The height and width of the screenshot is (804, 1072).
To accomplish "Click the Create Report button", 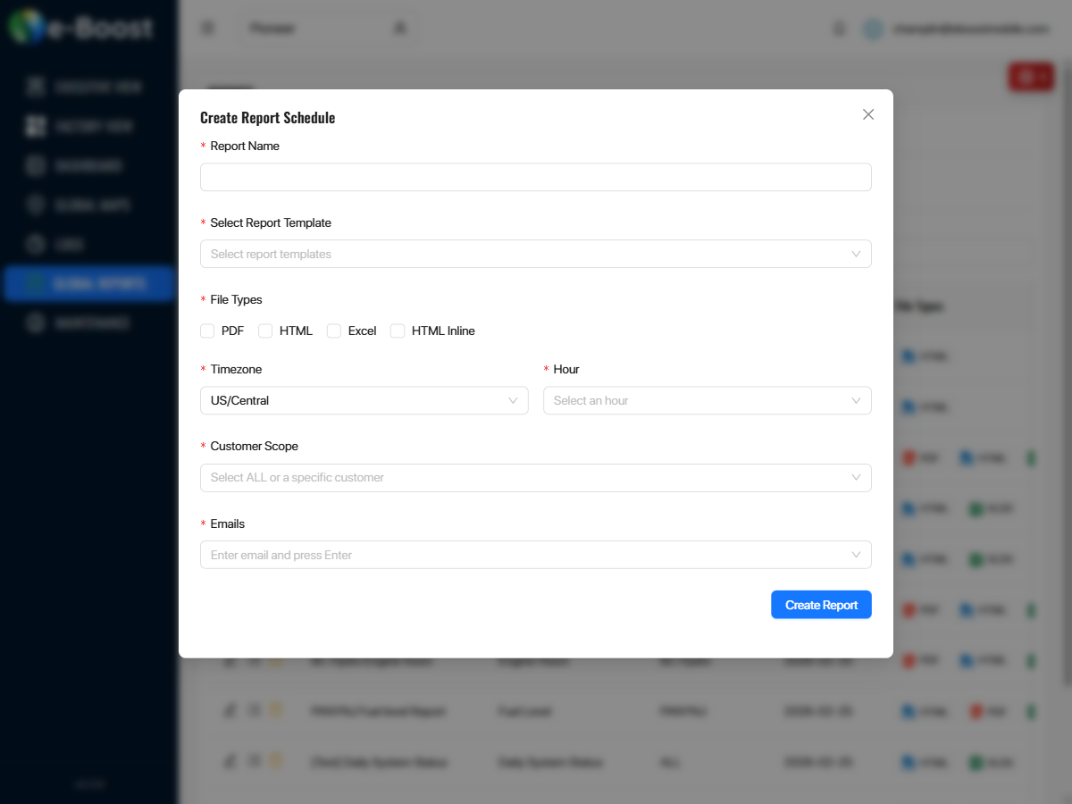I will [x=821, y=604].
